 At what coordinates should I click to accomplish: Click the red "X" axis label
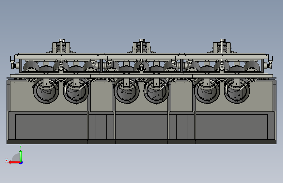tap(7, 161)
